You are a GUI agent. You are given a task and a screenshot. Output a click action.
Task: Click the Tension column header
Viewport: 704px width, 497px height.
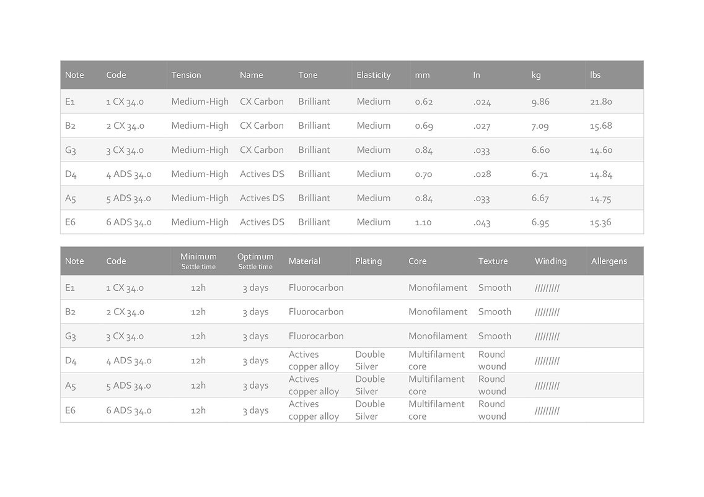point(186,75)
